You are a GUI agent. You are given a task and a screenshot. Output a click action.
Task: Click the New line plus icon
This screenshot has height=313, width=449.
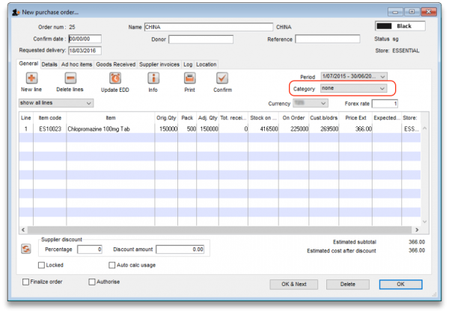pos(31,78)
